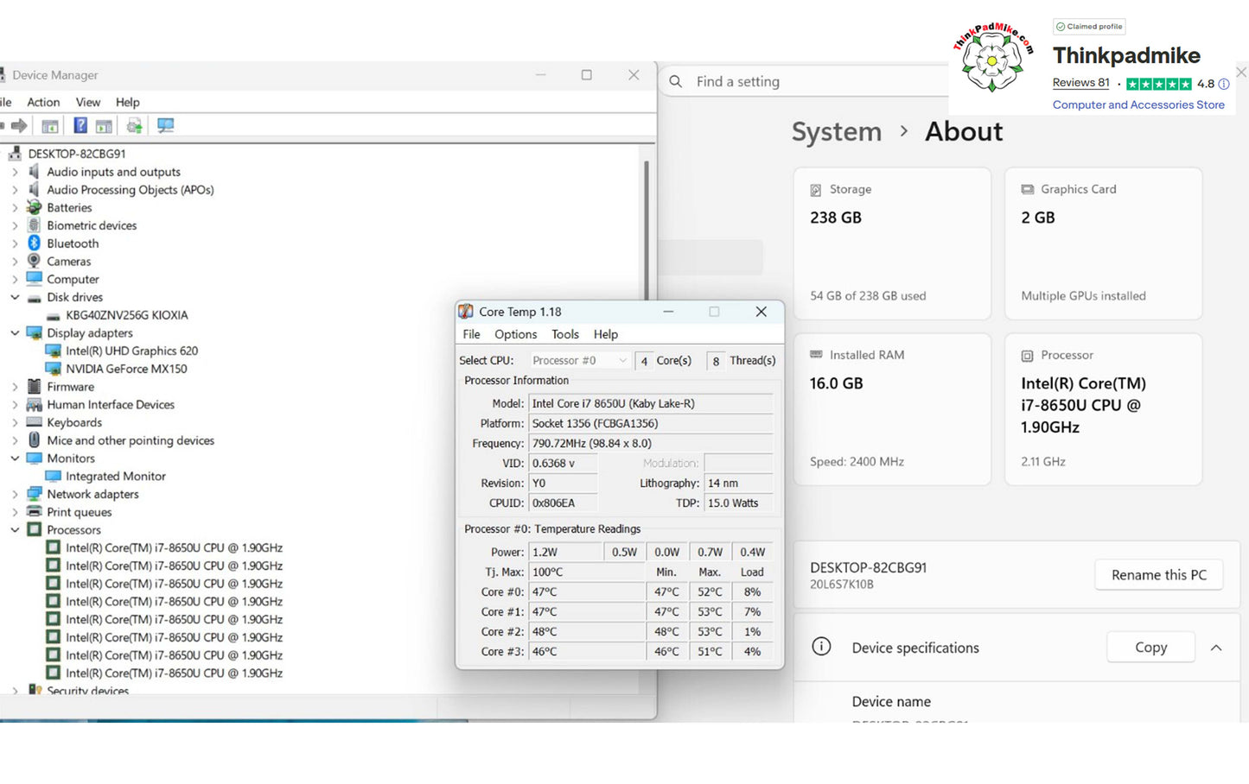The image size is (1249, 784).
Task: Click the Model field in Core Temp
Action: [x=651, y=403]
